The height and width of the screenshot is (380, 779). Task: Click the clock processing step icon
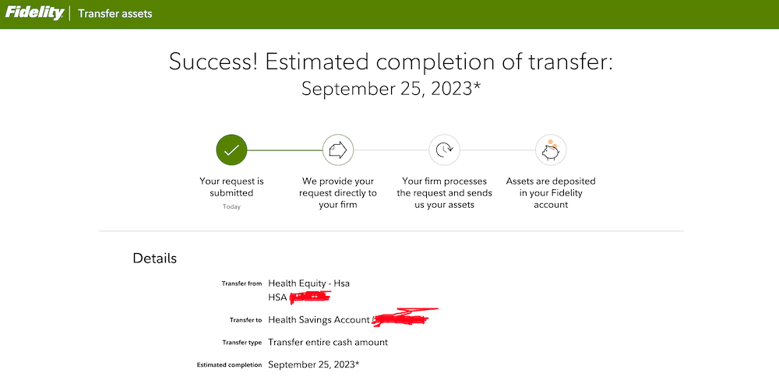pos(444,150)
